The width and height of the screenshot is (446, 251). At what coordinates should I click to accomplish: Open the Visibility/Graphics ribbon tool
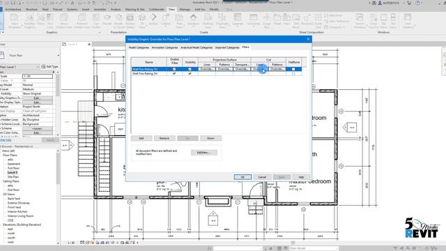click(29, 21)
